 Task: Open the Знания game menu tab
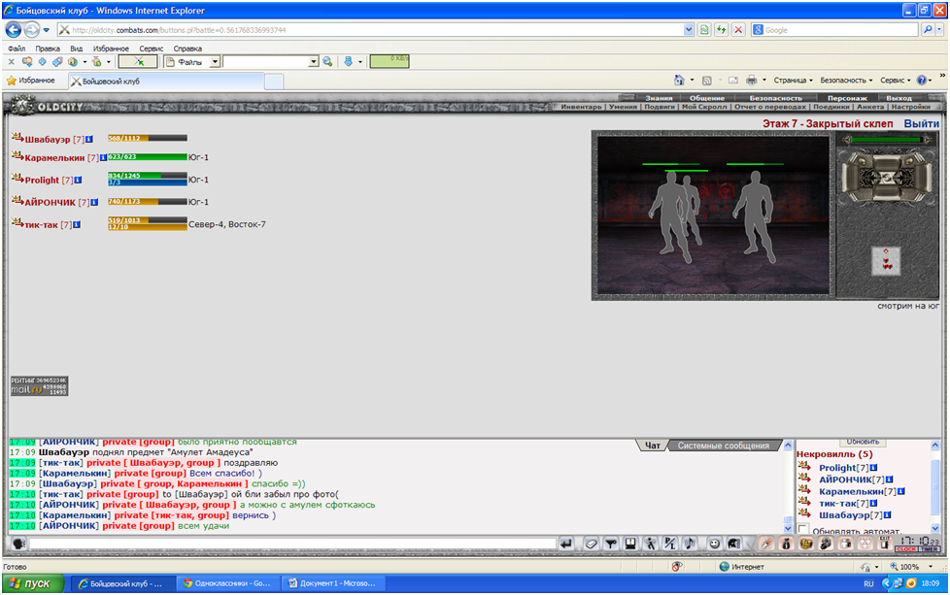point(659,98)
